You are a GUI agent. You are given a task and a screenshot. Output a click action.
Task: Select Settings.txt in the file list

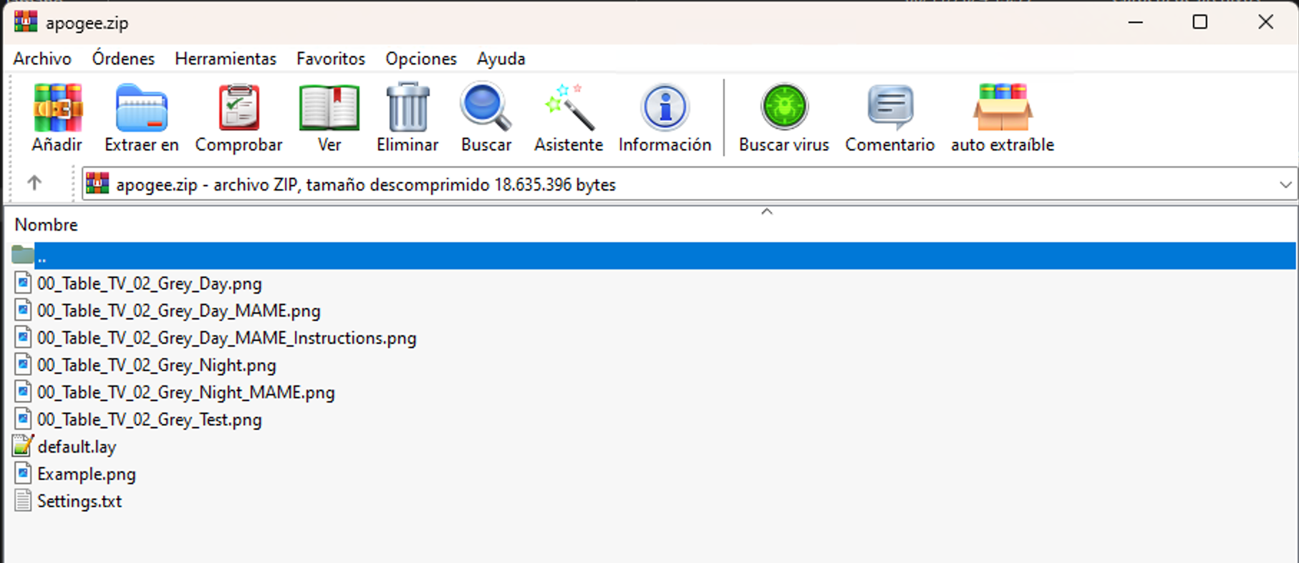coord(79,501)
